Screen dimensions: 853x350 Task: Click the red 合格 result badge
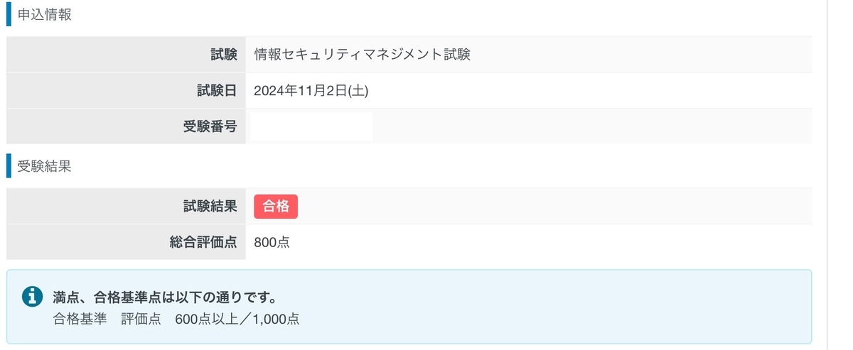[x=276, y=207]
